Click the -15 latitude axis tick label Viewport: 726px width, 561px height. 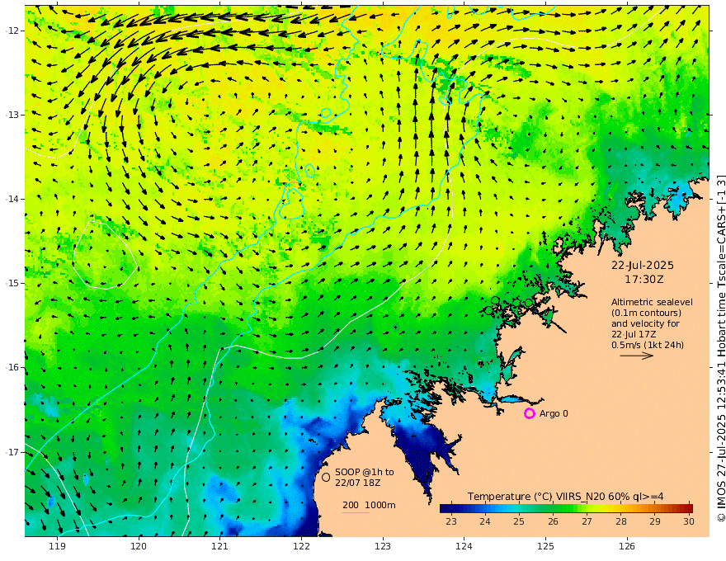point(12,283)
